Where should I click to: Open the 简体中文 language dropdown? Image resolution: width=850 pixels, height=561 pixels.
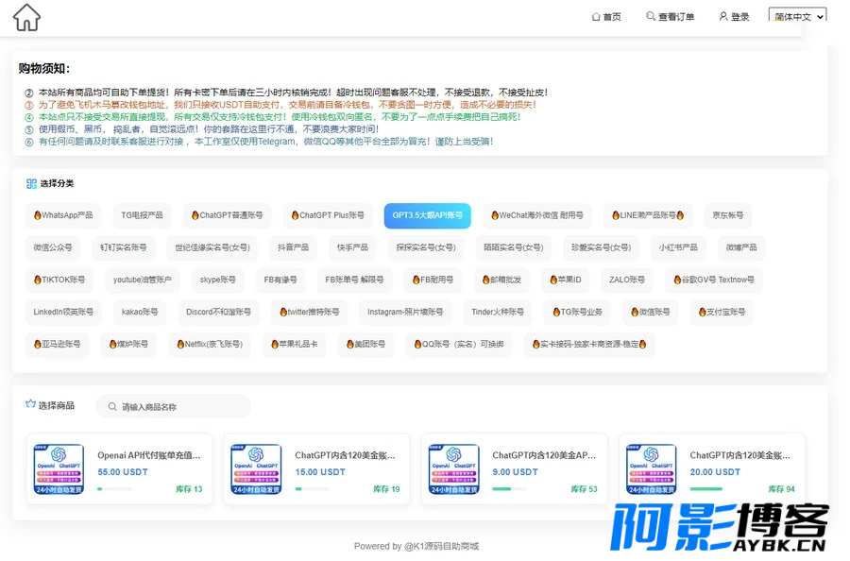pos(797,16)
